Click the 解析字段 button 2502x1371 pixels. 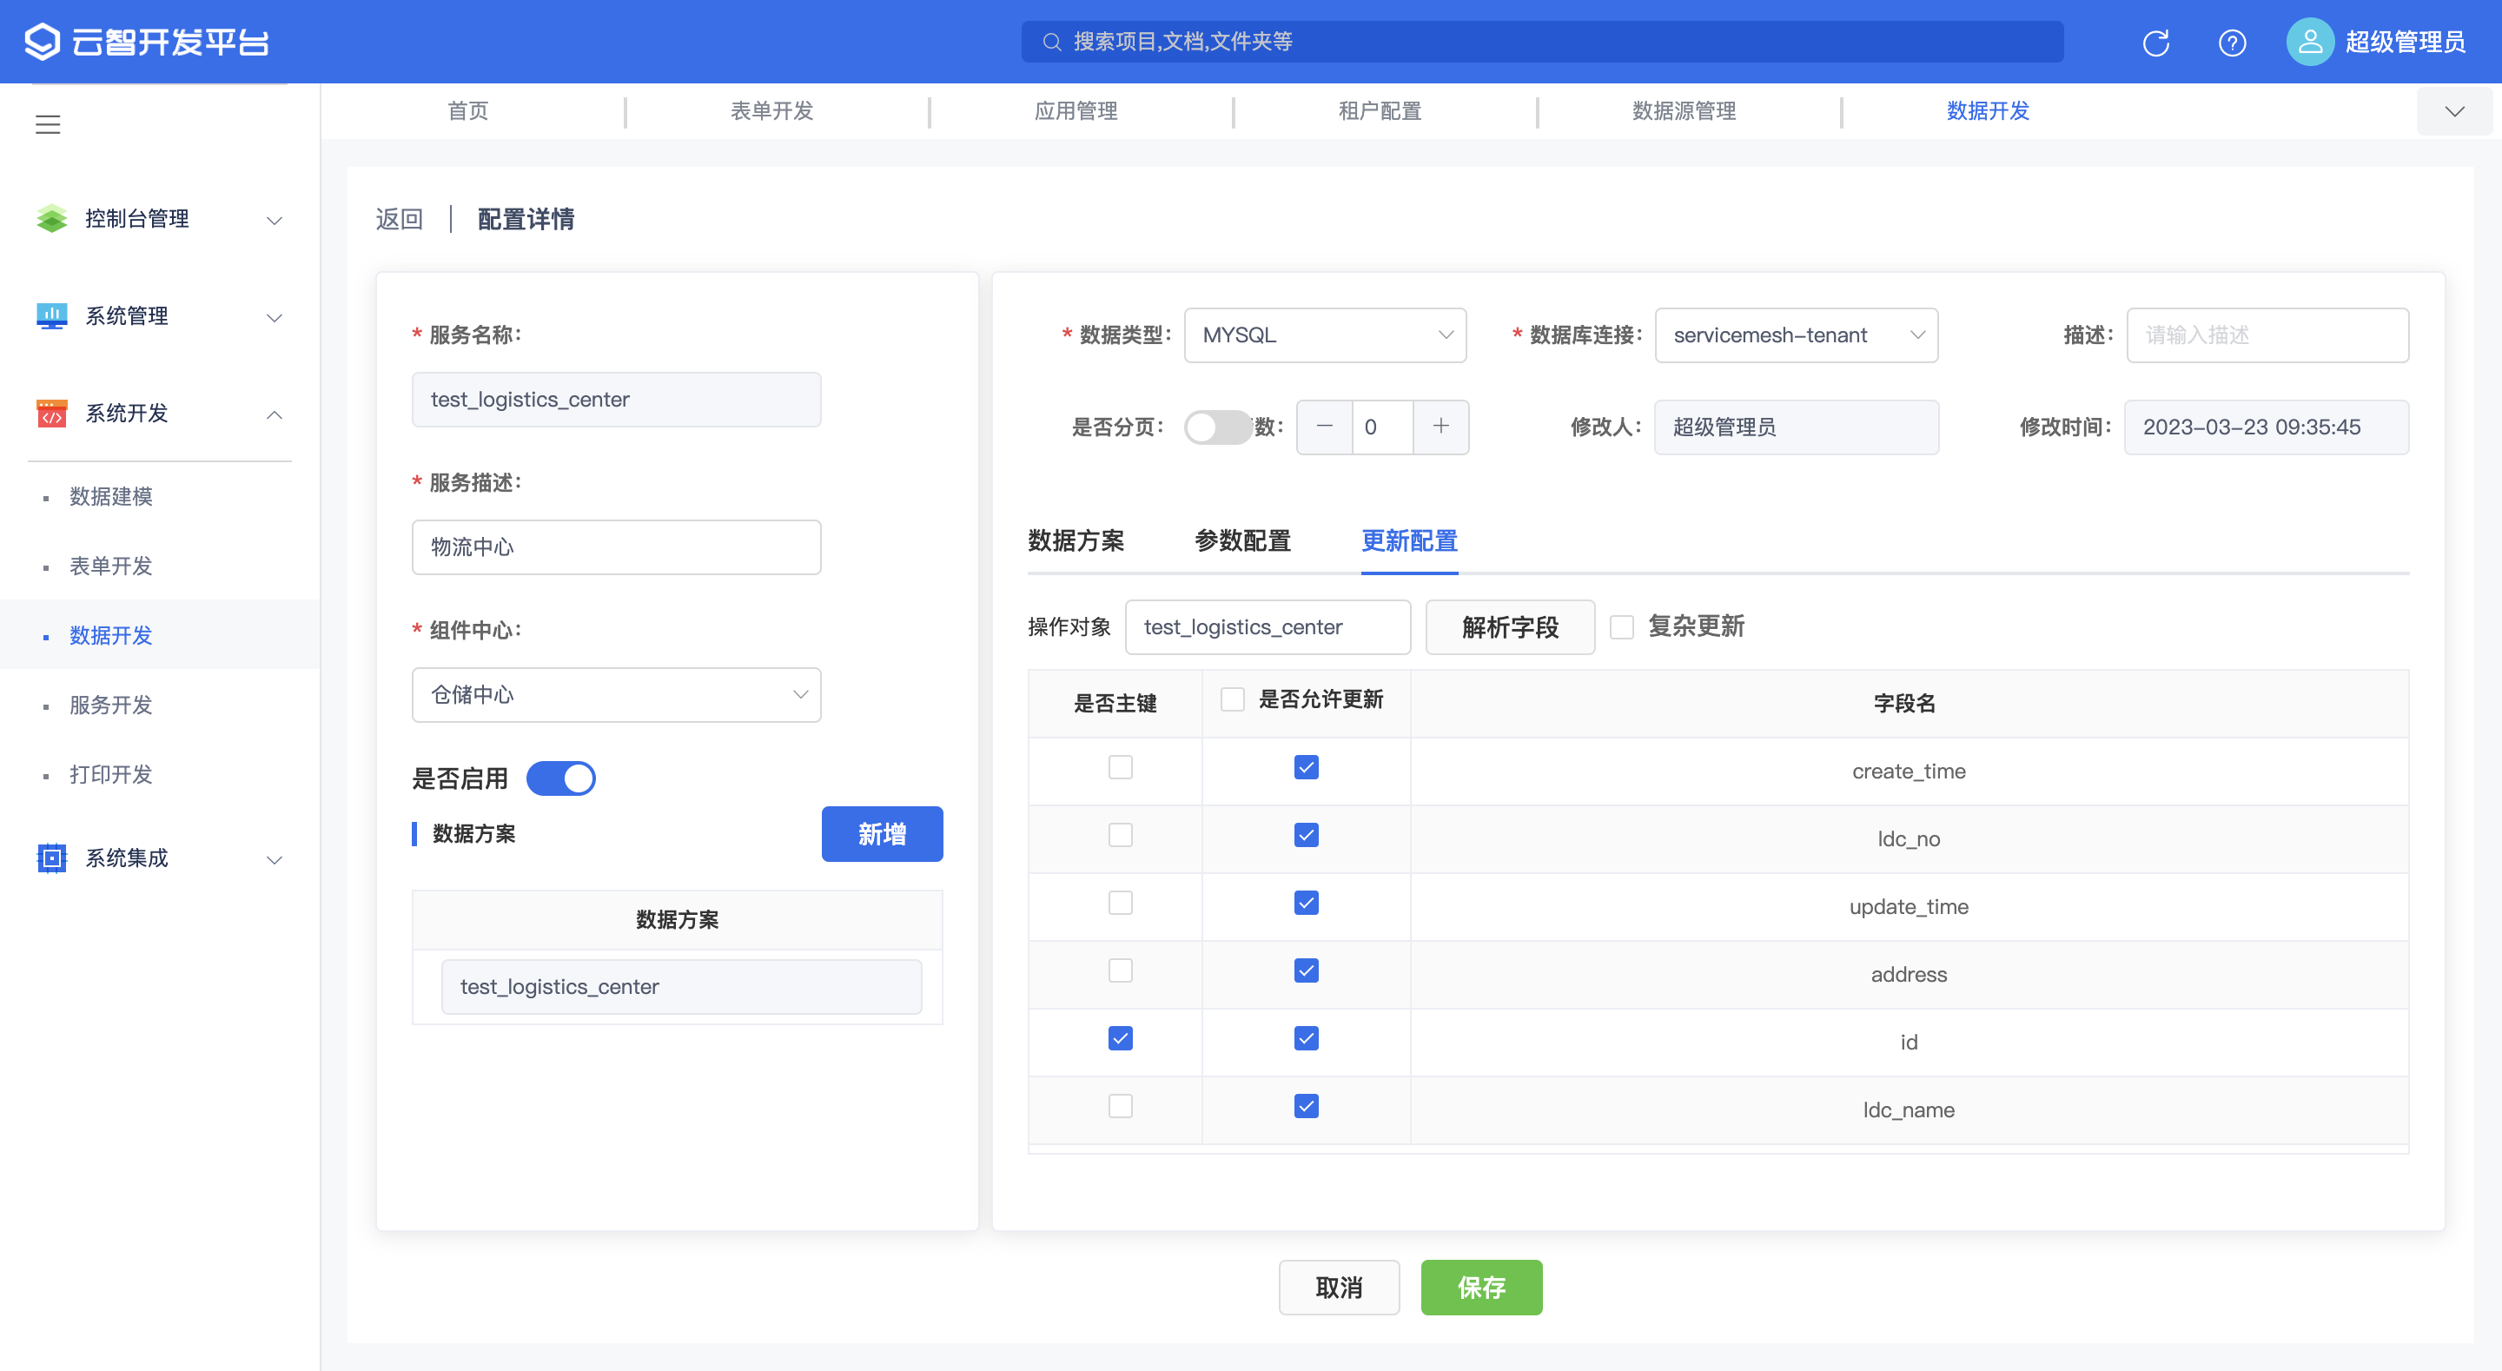point(1511,626)
